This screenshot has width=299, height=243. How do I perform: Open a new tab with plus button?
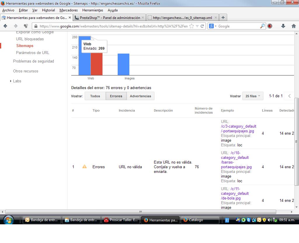(223, 18)
